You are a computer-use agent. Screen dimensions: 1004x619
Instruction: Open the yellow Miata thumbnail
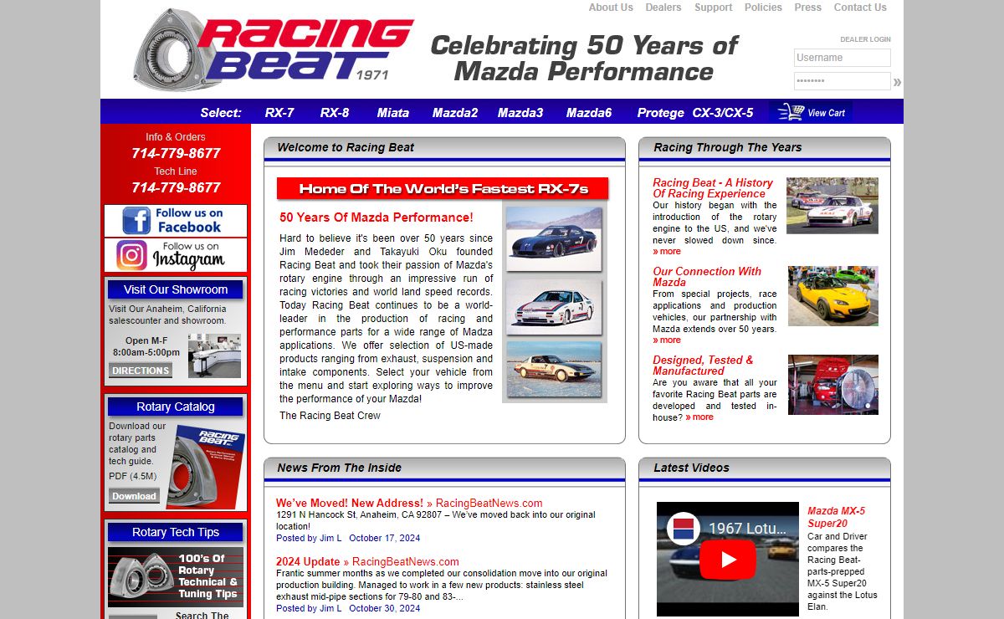[833, 296]
